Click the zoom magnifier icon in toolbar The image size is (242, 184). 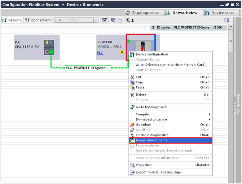pyautogui.click(x=128, y=20)
